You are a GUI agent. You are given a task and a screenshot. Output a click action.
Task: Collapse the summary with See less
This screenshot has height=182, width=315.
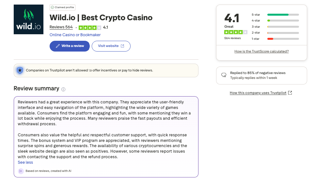click(x=25, y=162)
